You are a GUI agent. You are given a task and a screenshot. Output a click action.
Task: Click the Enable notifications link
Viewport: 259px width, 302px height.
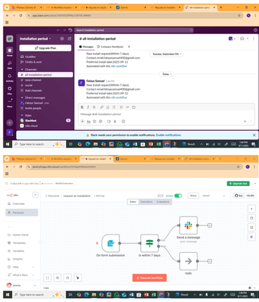[169, 135]
